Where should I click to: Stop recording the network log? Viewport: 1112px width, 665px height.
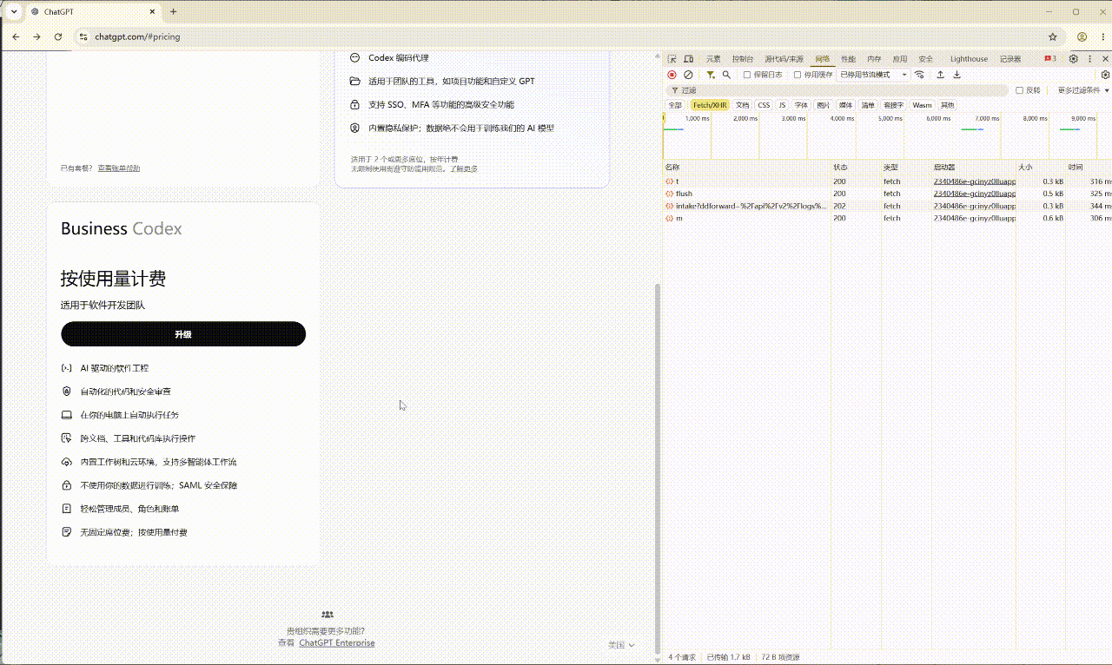(x=672, y=75)
